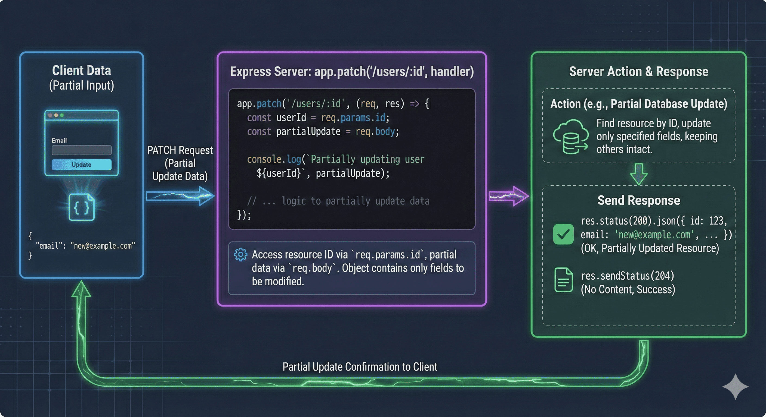
Task: Click the JSON curly braces file icon
Action: coord(82,207)
